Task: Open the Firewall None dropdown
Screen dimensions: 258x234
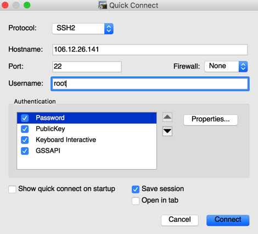Action: coord(226,66)
